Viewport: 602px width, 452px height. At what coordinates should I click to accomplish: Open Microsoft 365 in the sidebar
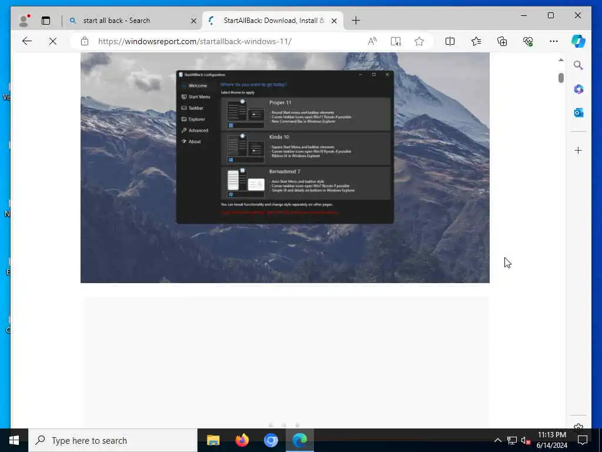click(578, 89)
